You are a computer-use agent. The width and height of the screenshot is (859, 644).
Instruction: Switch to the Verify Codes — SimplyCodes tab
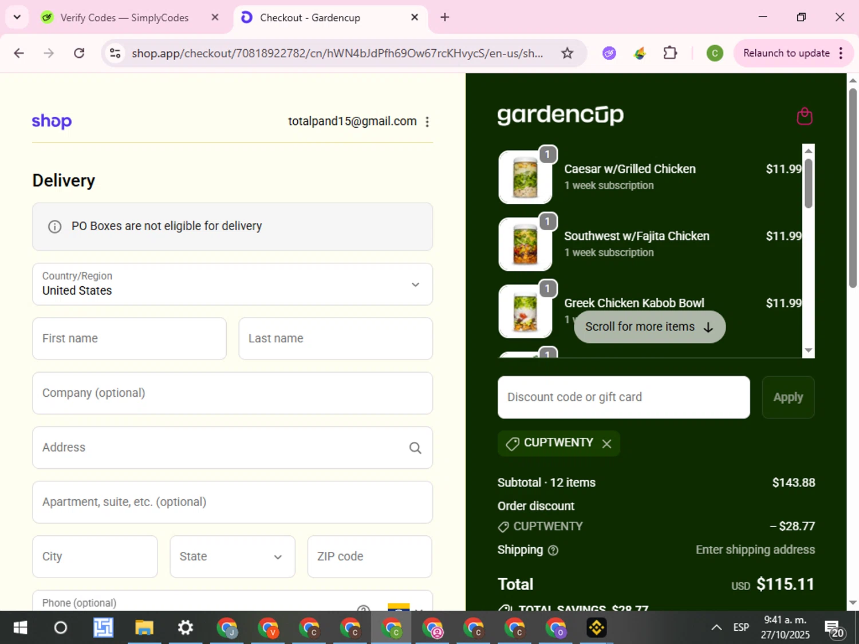point(124,18)
